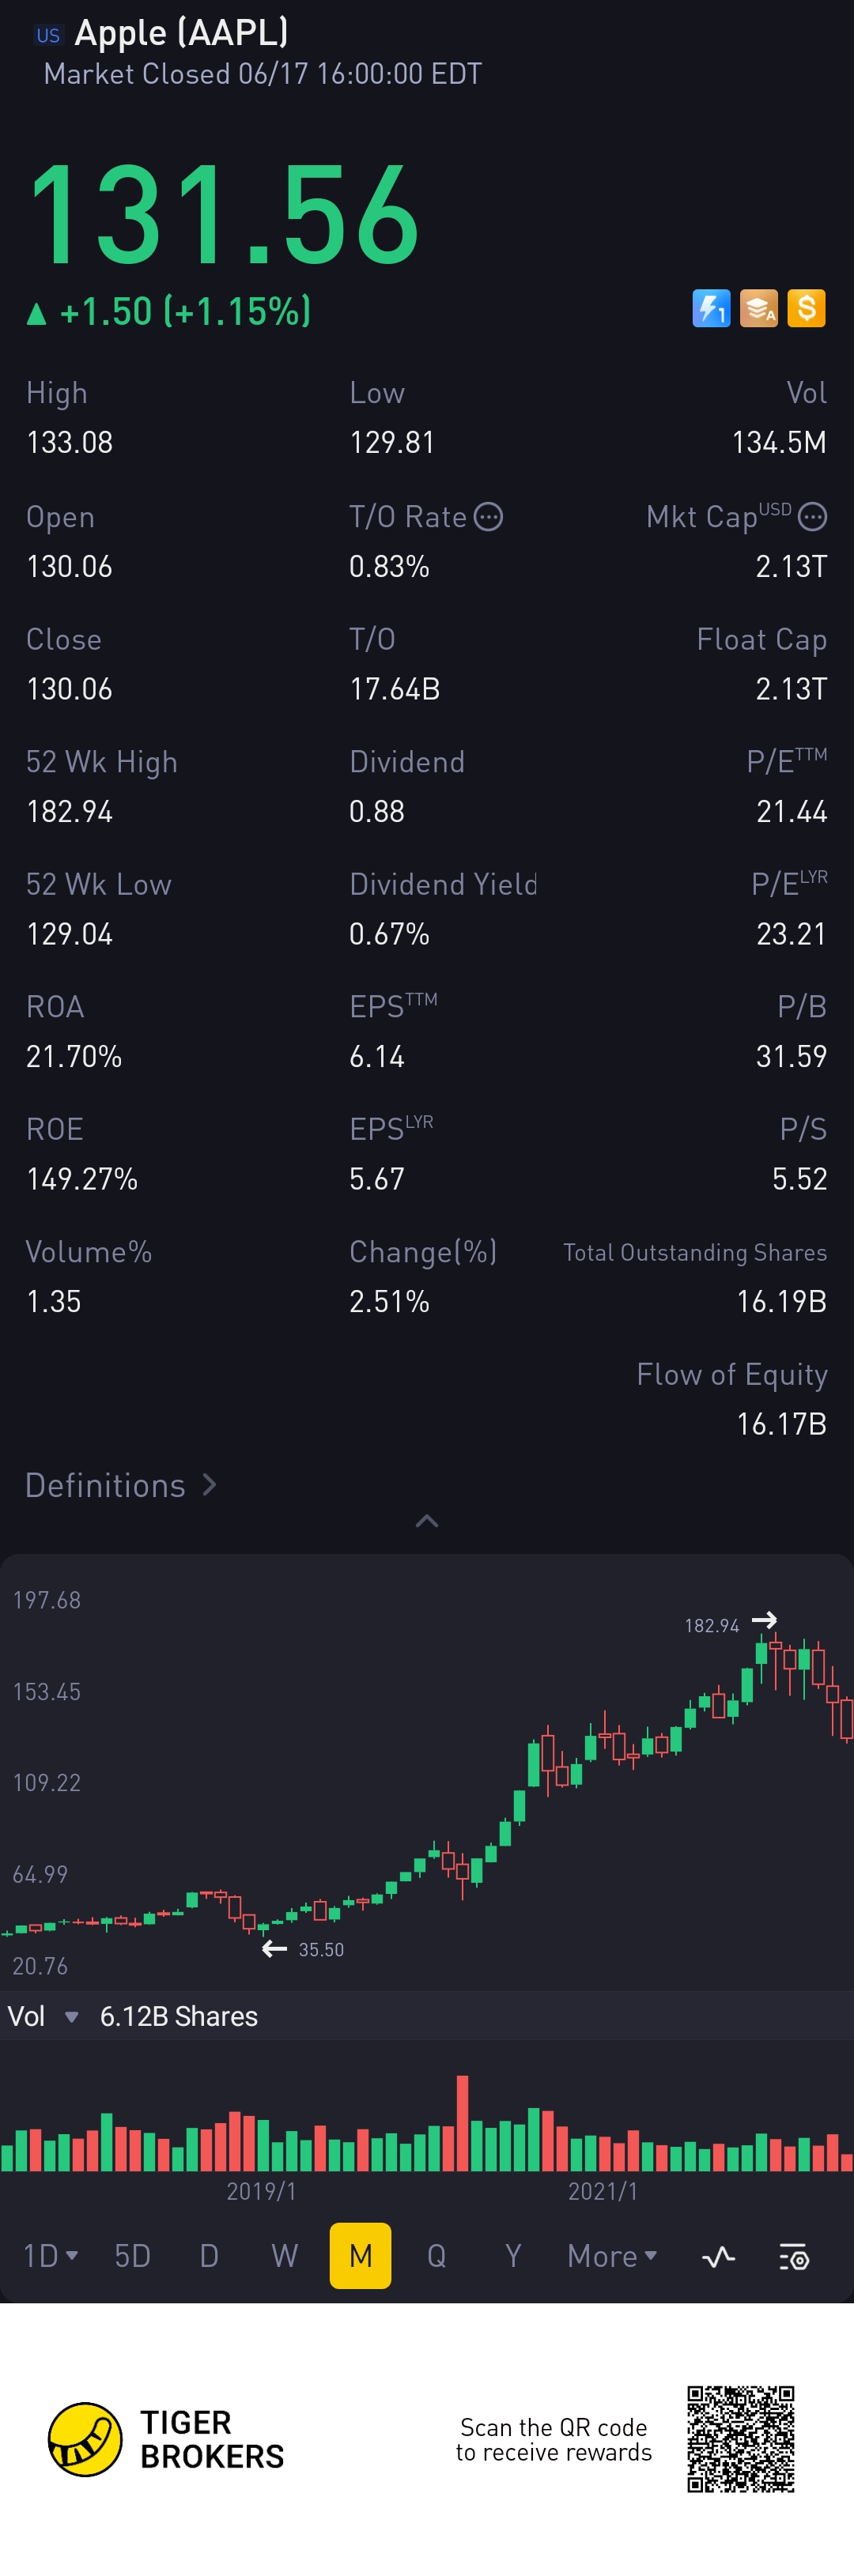
Task: Tap the 182.94 high marker on chart
Action: tap(712, 1625)
